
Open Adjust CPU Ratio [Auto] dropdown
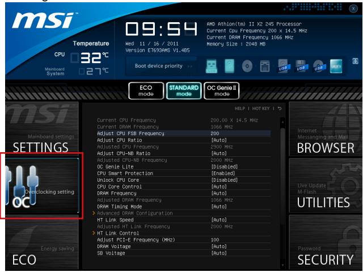(219, 140)
